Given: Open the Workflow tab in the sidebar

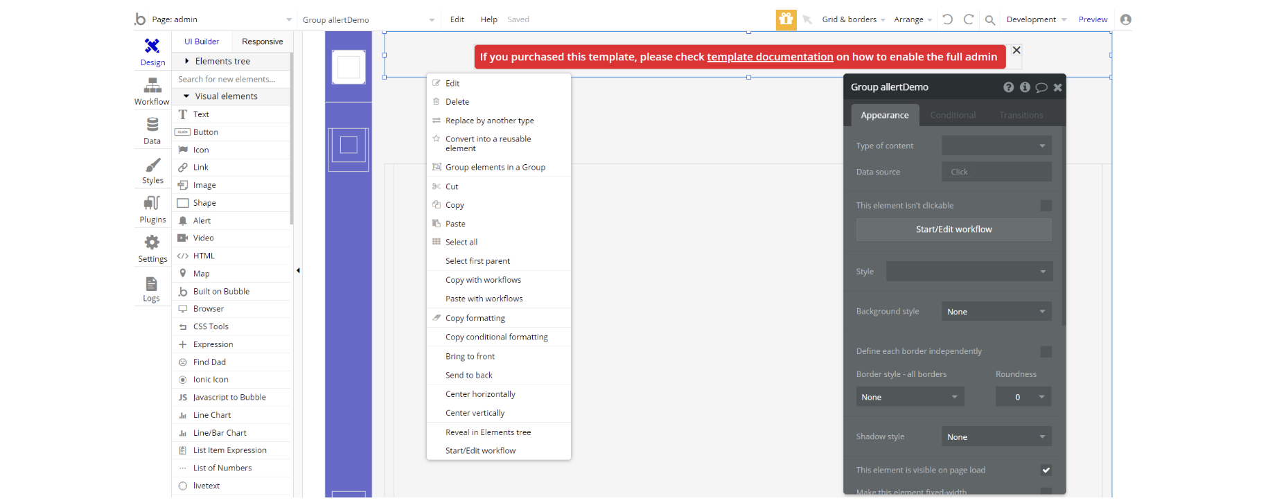Looking at the screenshot, I should click(152, 91).
